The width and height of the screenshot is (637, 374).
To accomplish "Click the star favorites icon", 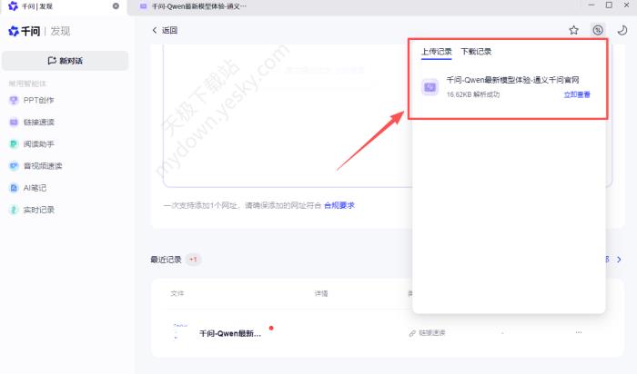I will pyautogui.click(x=573, y=30).
